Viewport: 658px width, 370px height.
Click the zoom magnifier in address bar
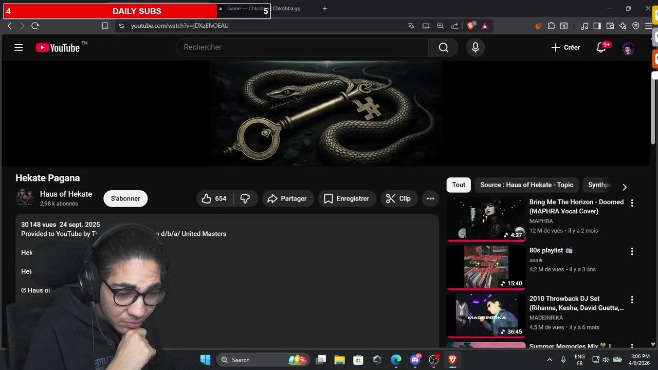tap(440, 26)
